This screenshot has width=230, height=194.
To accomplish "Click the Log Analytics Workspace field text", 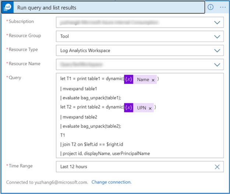I will pyautogui.click(x=85, y=50).
